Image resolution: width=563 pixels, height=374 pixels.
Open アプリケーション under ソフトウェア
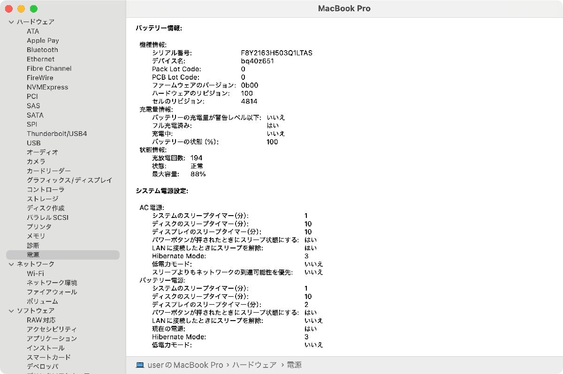51,338
